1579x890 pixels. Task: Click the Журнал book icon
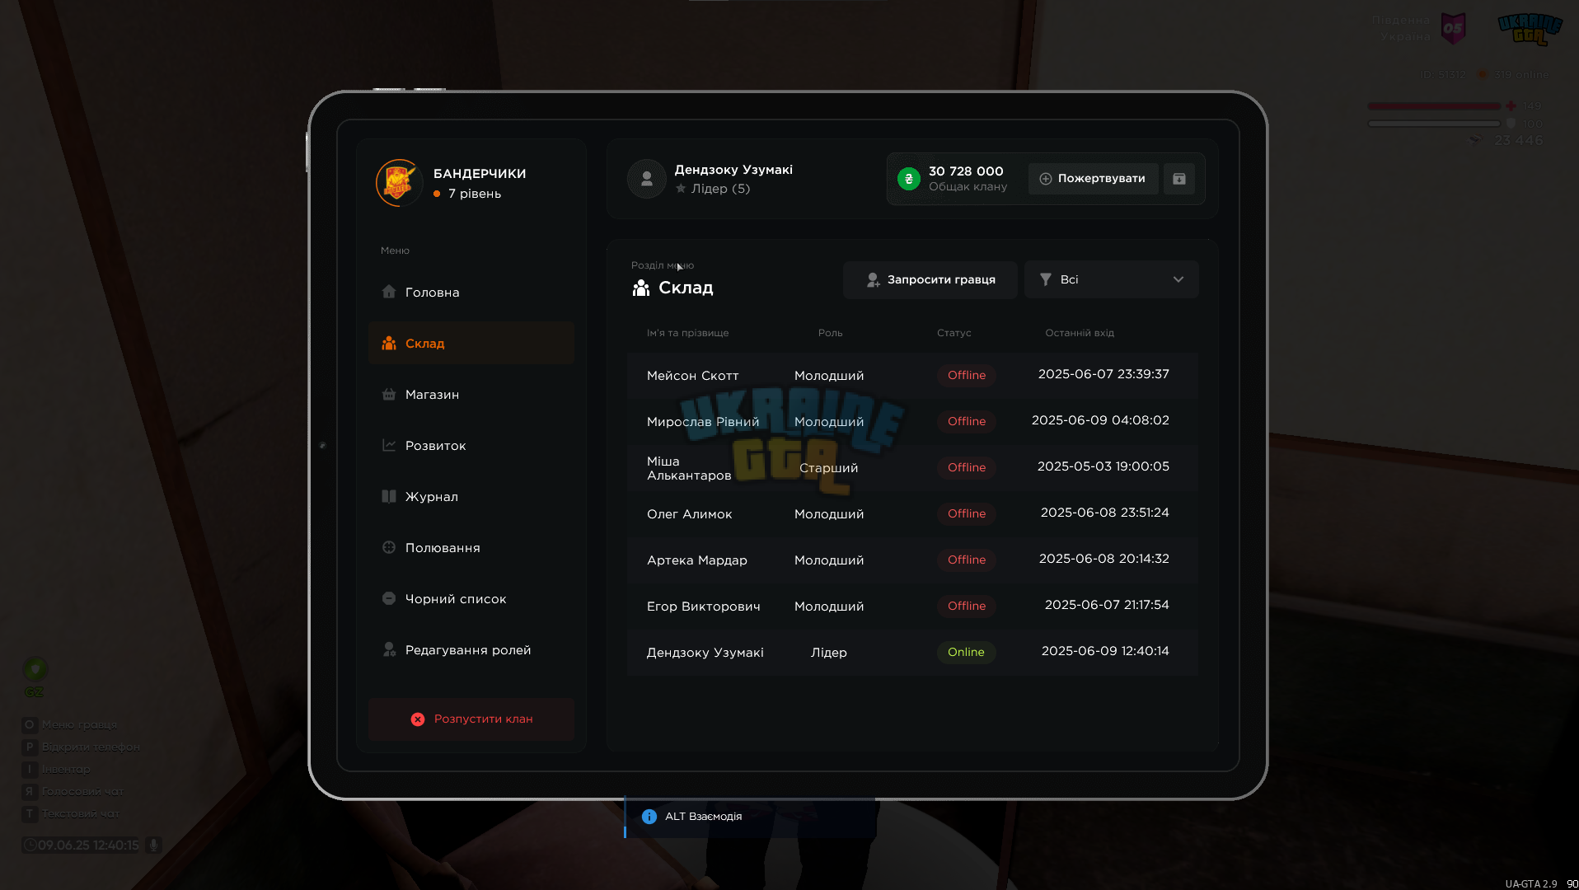click(x=389, y=496)
